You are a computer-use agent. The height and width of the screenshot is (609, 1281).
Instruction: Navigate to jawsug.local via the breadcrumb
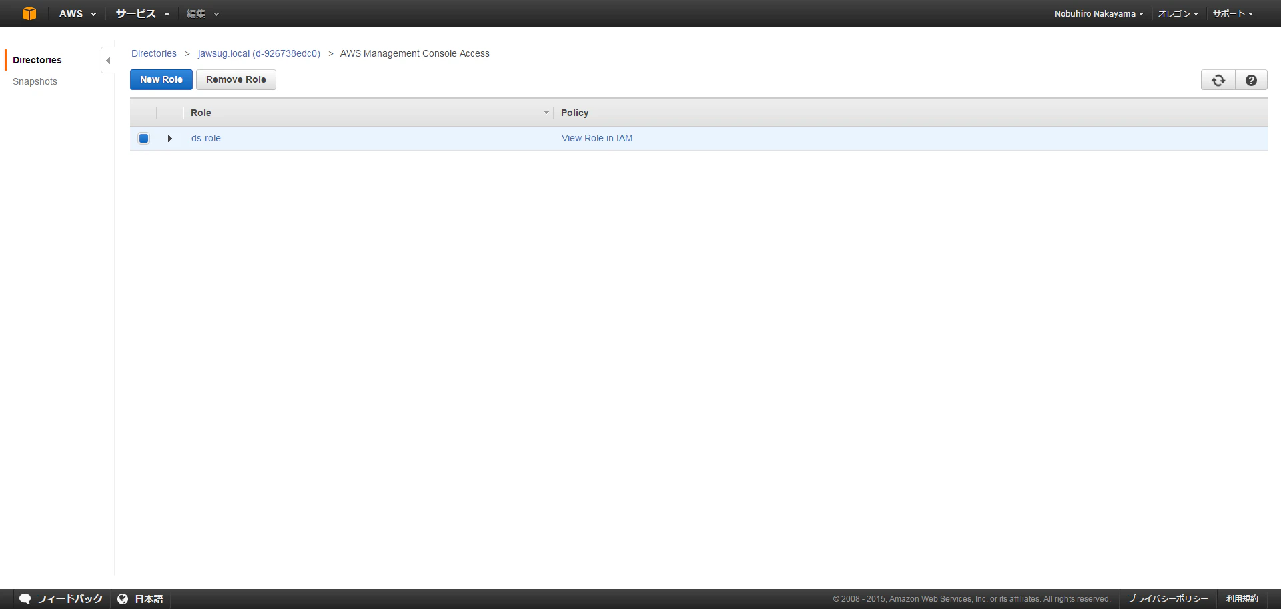tap(259, 53)
